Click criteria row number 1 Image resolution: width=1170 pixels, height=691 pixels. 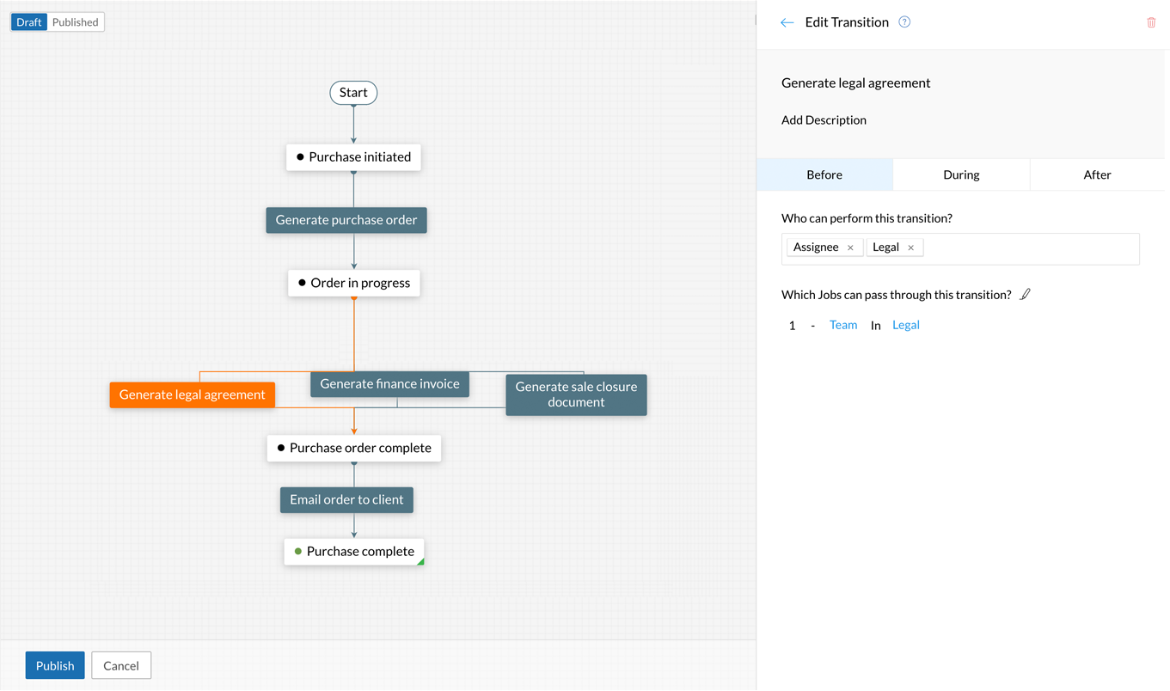[792, 326]
